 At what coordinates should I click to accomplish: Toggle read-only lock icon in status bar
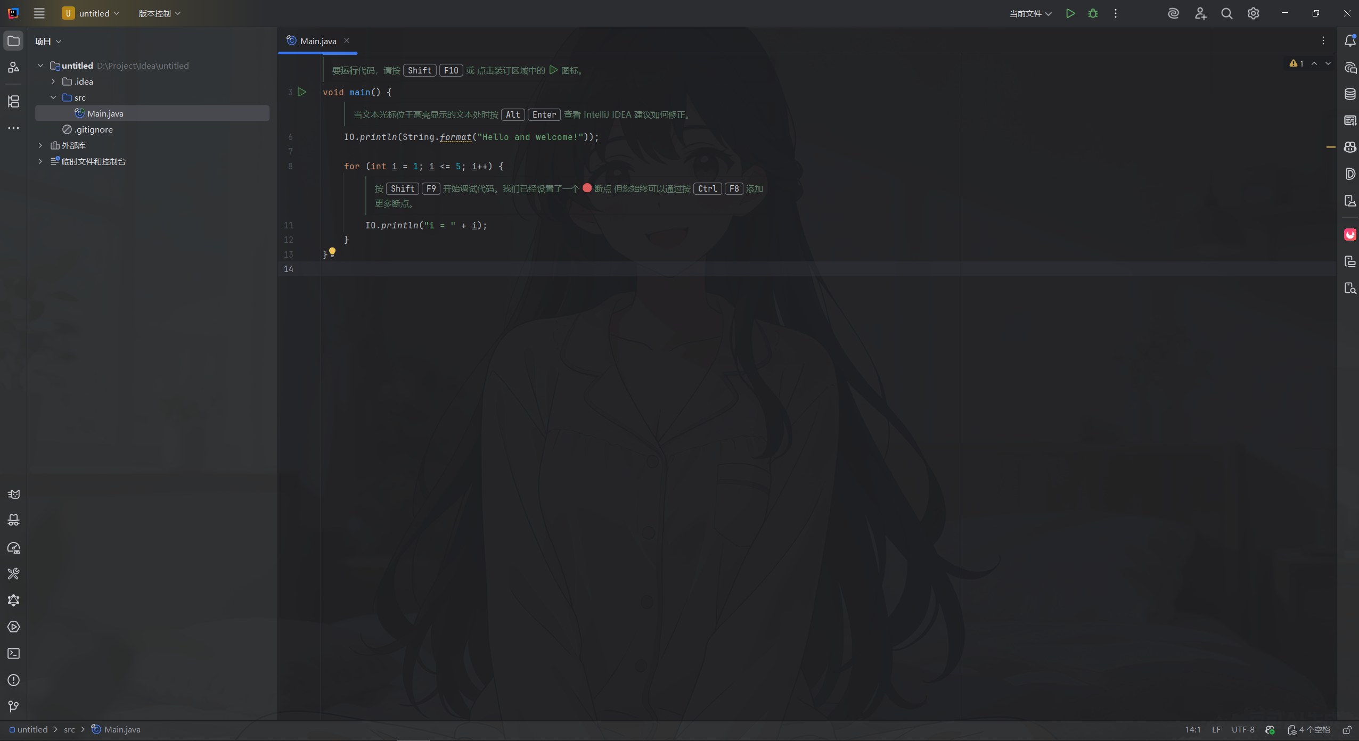(x=1347, y=729)
